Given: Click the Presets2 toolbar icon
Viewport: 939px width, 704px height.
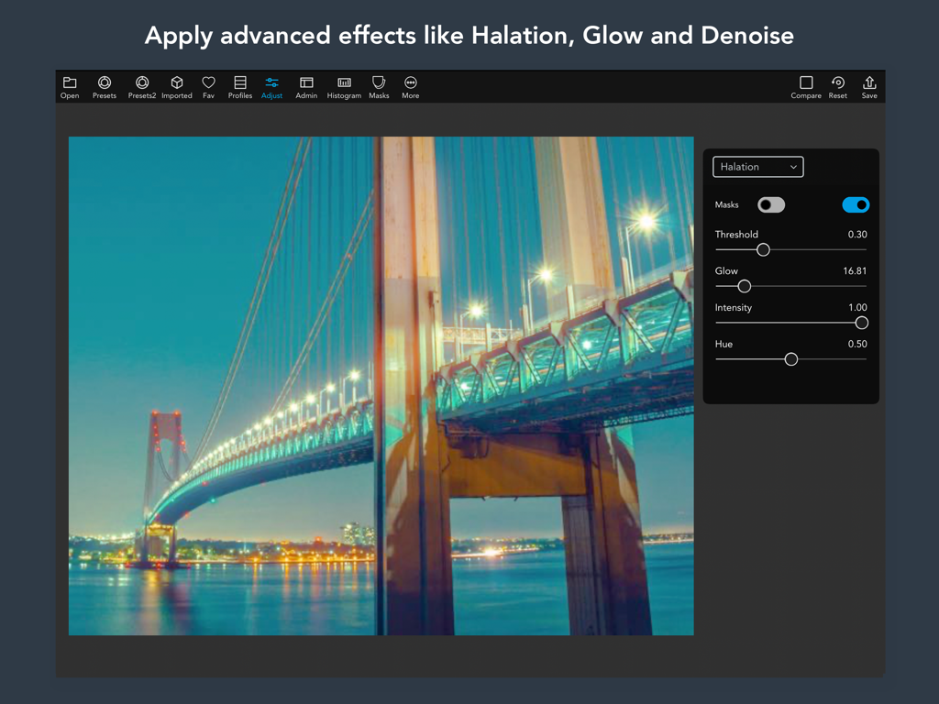Looking at the screenshot, I should pyautogui.click(x=141, y=87).
